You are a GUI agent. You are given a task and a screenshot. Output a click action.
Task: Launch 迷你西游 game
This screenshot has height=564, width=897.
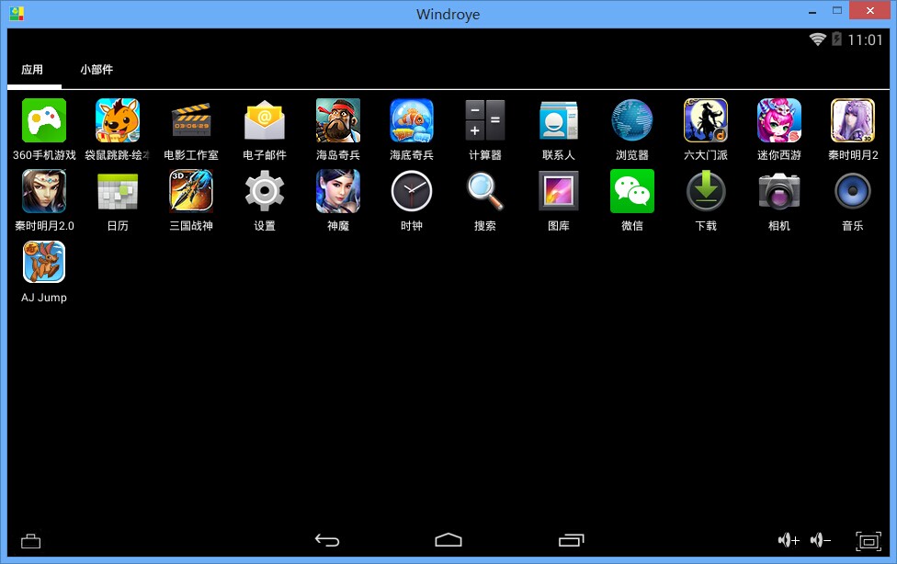(x=779, y=120)
